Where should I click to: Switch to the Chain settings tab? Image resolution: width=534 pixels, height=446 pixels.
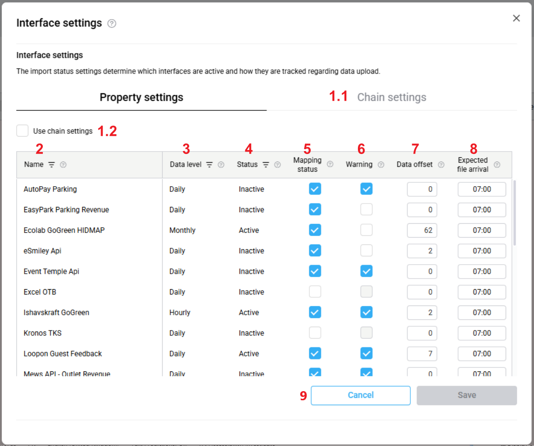392,98
